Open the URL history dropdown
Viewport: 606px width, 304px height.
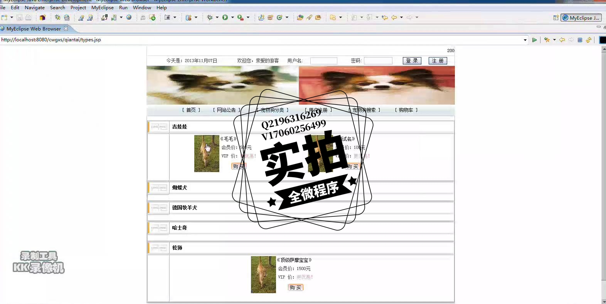click(525, 40)
